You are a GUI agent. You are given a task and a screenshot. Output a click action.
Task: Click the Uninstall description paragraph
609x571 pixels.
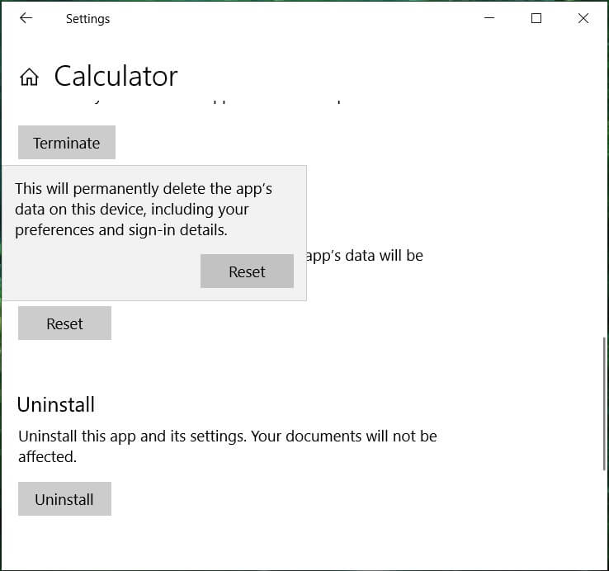227,446
